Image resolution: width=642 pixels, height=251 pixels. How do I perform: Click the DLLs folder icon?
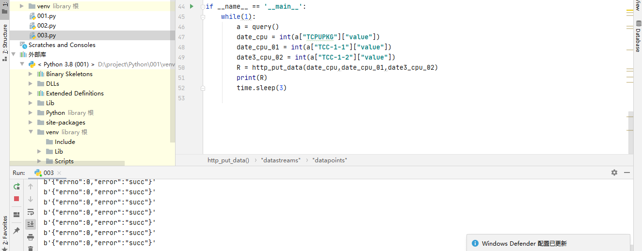pos(41,84)
